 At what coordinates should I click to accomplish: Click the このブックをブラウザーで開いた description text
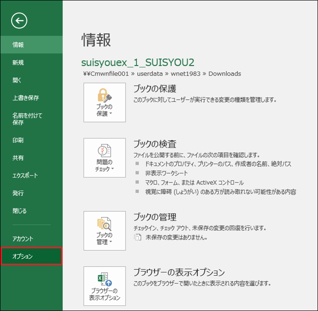pyautogui.click(x=202, y=283)
